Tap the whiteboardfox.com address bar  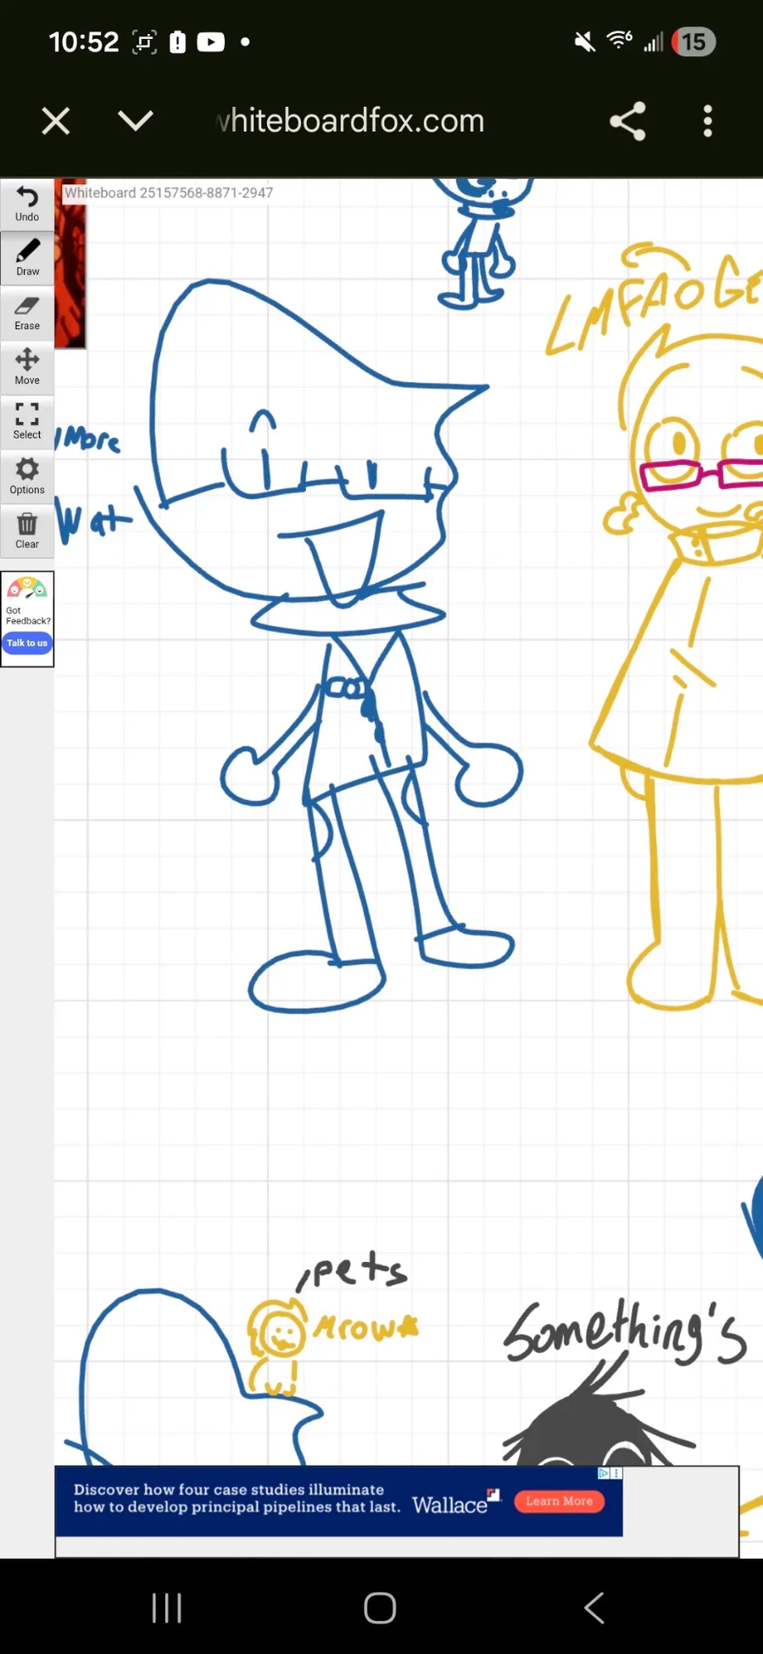coord(351,121)
